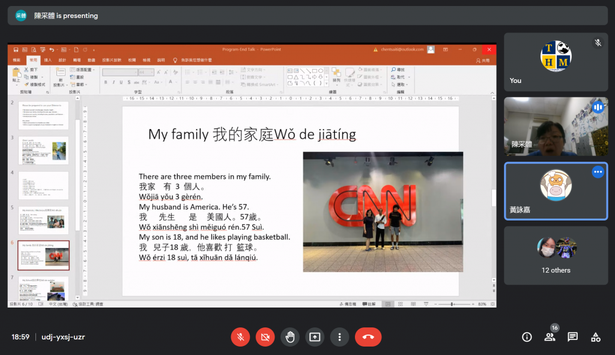Open the 檢視 View ribbon tab
Viewport: 615px width, 355px height.
click(x=147, y=60)
